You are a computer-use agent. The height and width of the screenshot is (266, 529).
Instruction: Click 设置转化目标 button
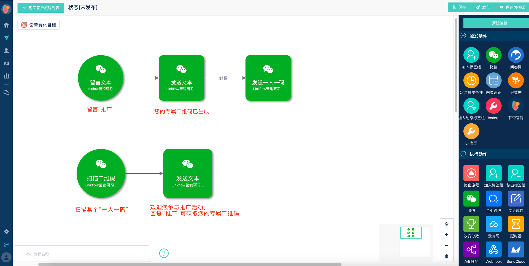pyautogui.click(x=39, y=25)
